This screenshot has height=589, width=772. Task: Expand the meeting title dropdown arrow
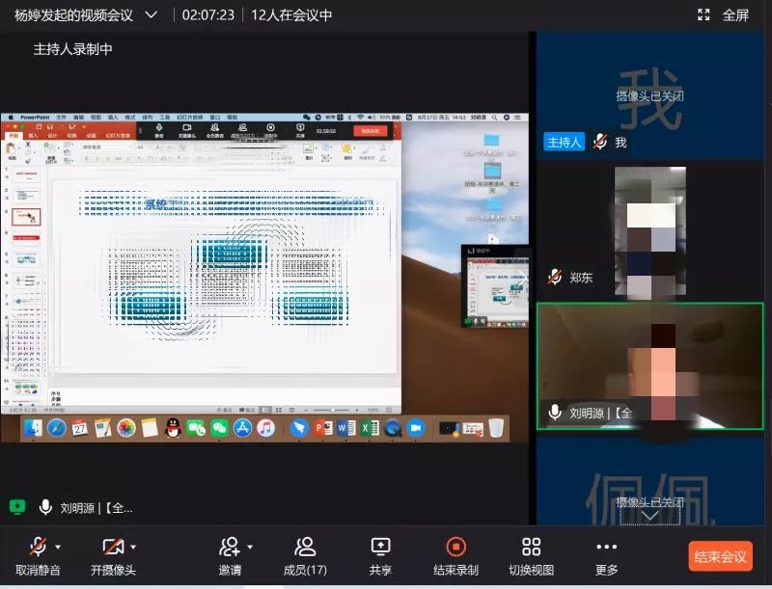[150, 14]
